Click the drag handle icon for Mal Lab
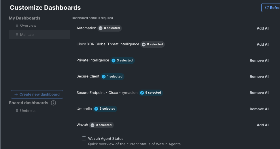The height and width of the screenshot is (149, 280). (17, 35)
